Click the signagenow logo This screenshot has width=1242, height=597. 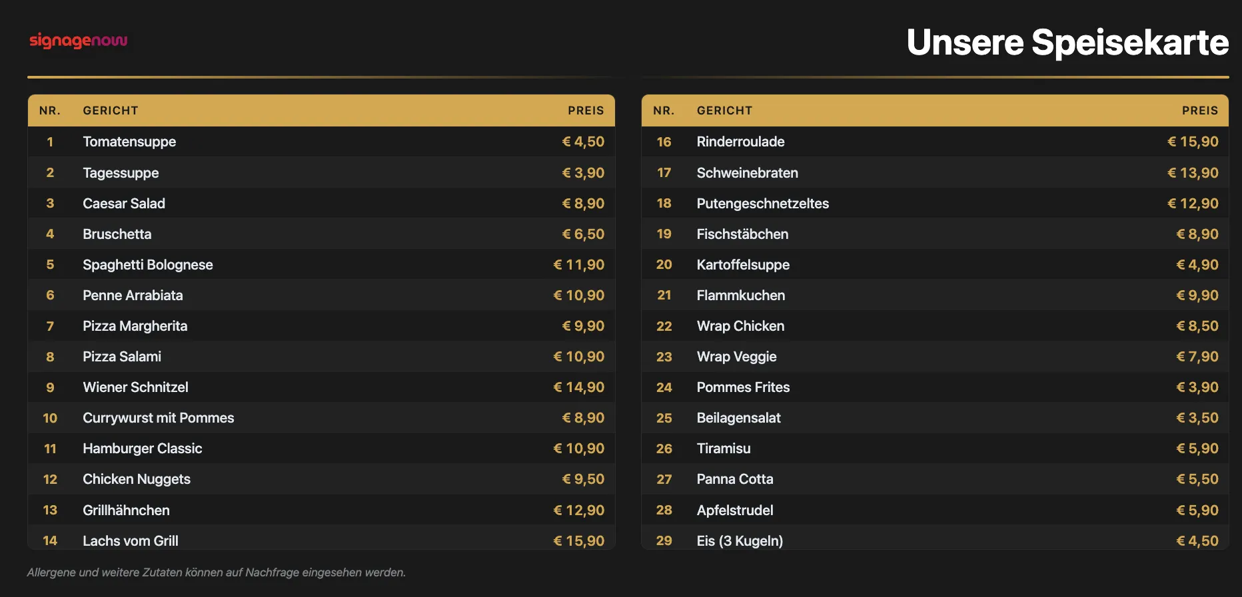pos(79,41)
